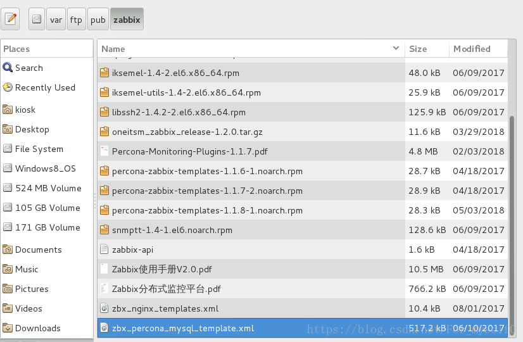
Task: Click the Desktop folder icon in Places
Action: 8,129
